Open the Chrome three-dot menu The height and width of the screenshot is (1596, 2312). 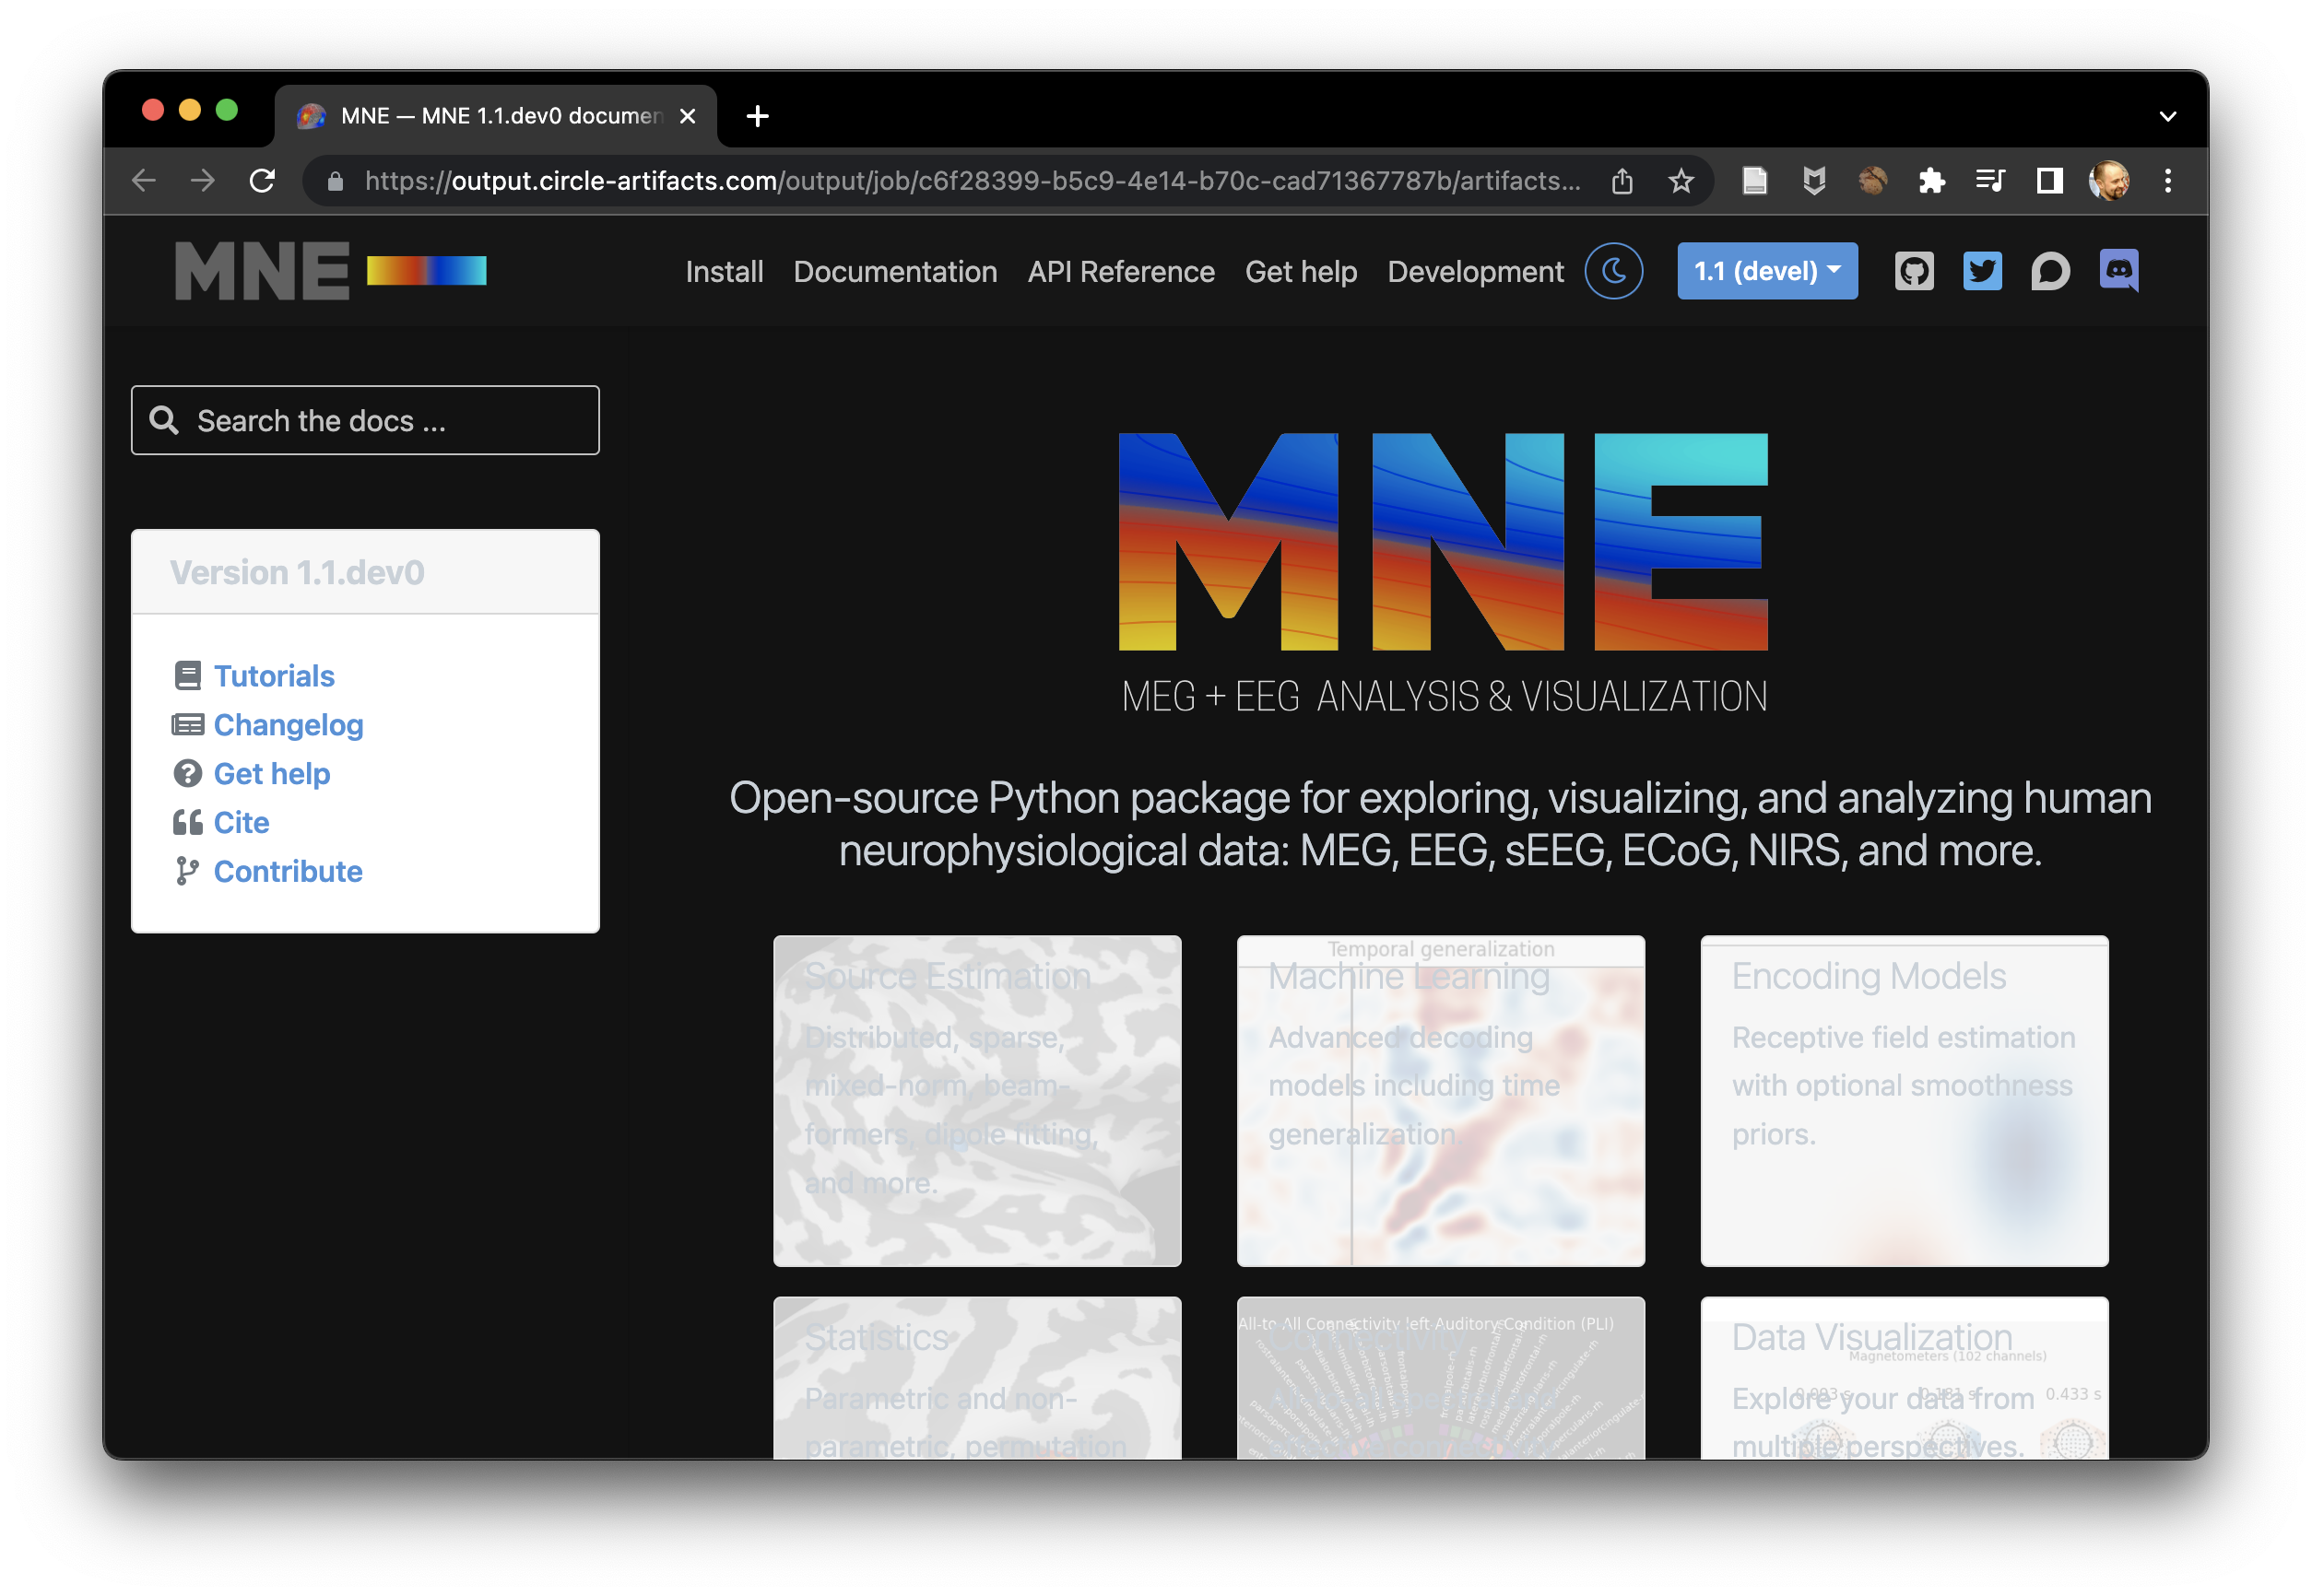[x=2168, y=181]
